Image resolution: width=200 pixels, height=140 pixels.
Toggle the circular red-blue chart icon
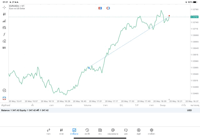click(x=108, y=8)
